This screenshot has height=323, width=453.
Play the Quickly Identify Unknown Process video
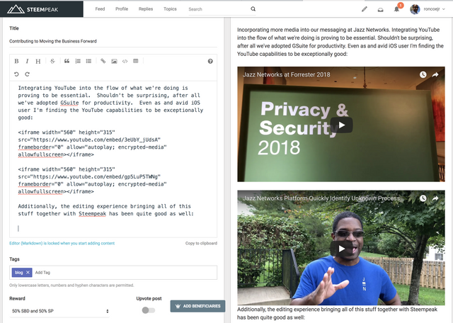(341, 249)
